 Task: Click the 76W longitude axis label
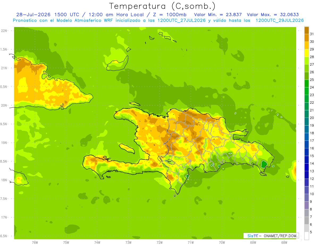(35, 243)
